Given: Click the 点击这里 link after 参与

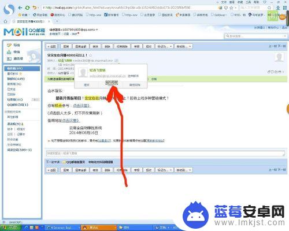Looking at the screenshot, I should (81, 106).
